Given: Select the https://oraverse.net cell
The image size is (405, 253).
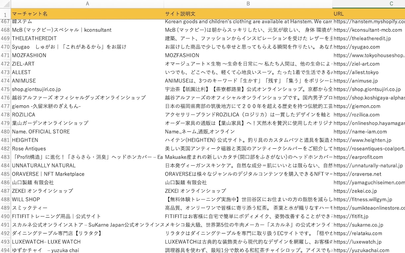Looking at the screenshot, I should click(x=368, y=174).
